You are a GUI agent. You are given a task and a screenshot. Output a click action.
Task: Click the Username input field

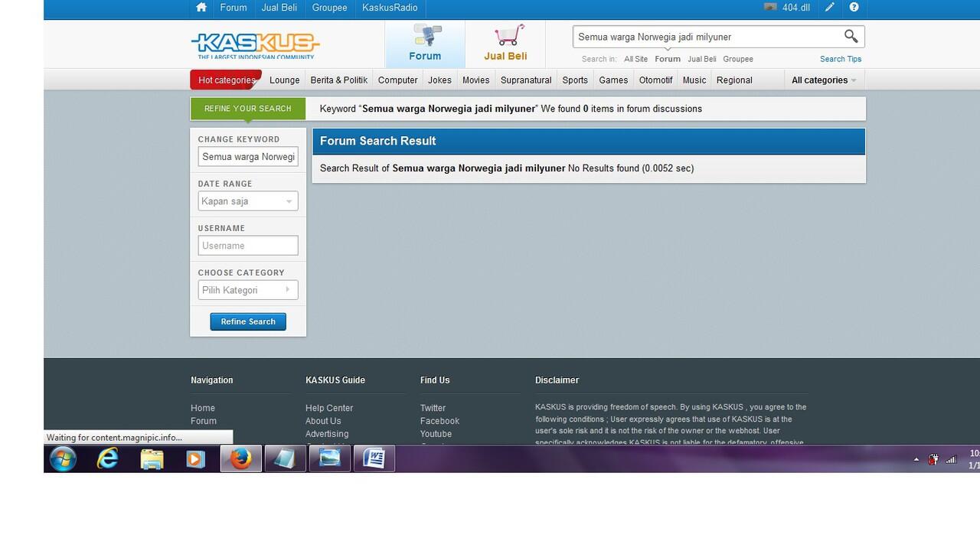pos(248,246)
